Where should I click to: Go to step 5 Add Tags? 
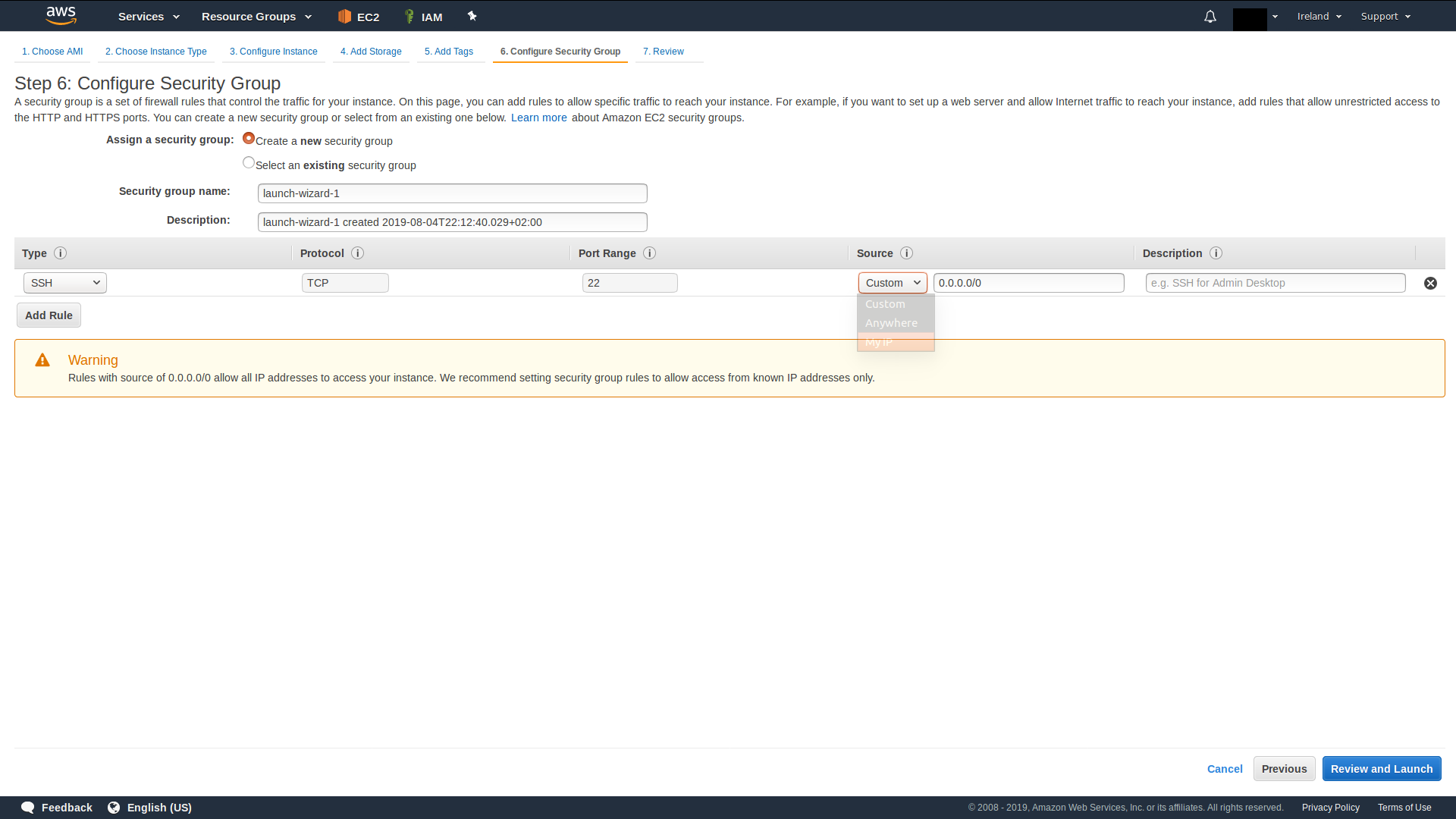tap(449, 52)
